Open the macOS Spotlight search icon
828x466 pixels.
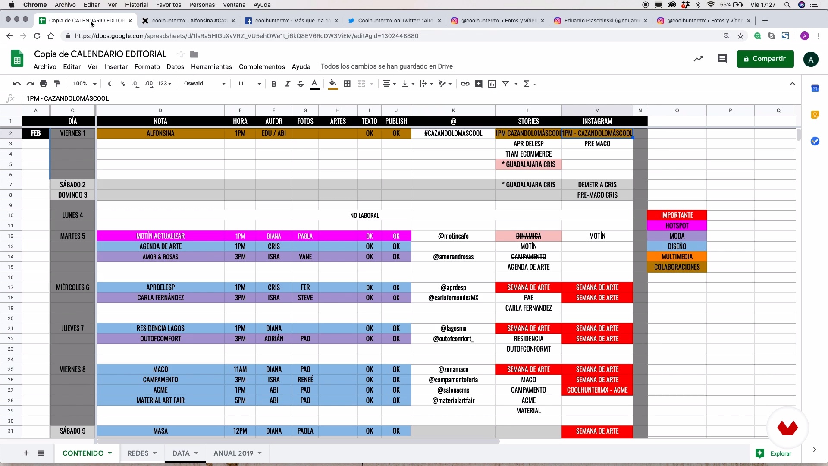point(787,5)
